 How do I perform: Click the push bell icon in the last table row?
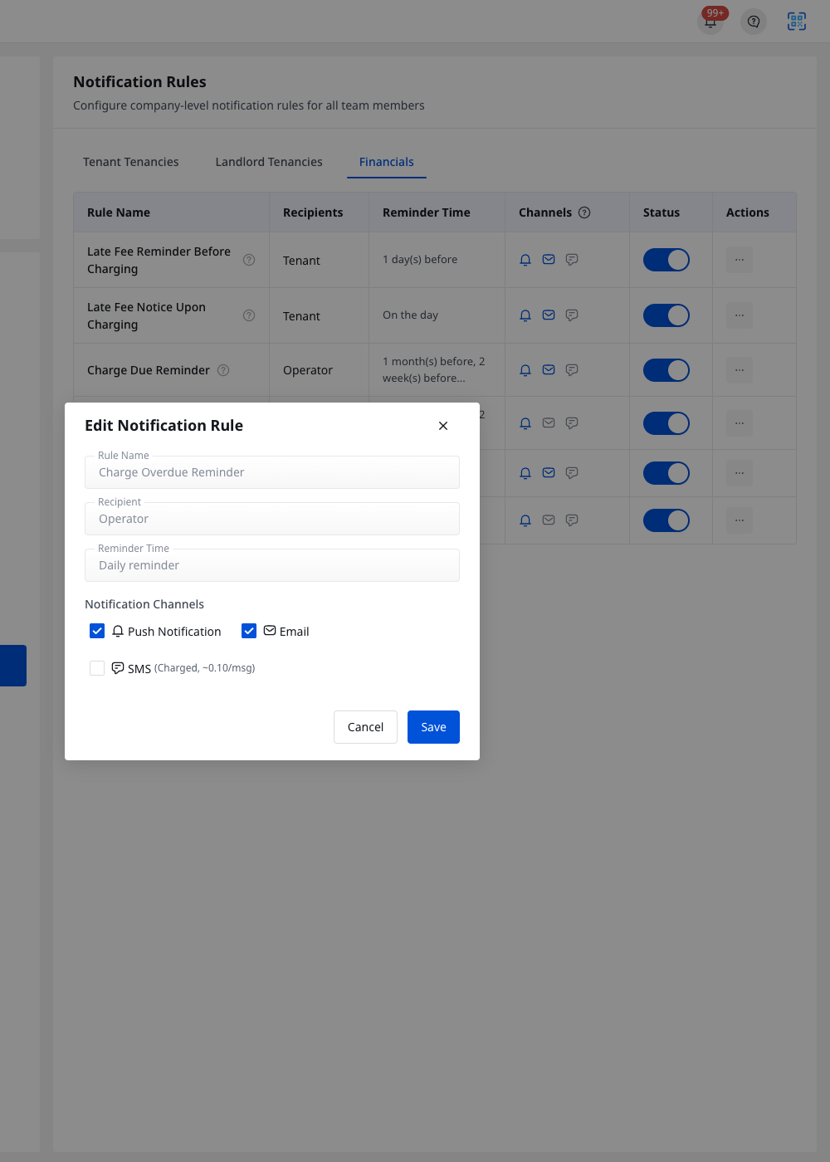[525, 520]
